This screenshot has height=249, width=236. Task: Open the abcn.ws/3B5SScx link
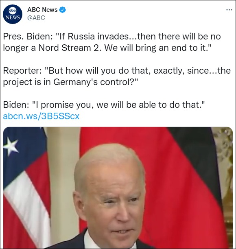[41, 116]
